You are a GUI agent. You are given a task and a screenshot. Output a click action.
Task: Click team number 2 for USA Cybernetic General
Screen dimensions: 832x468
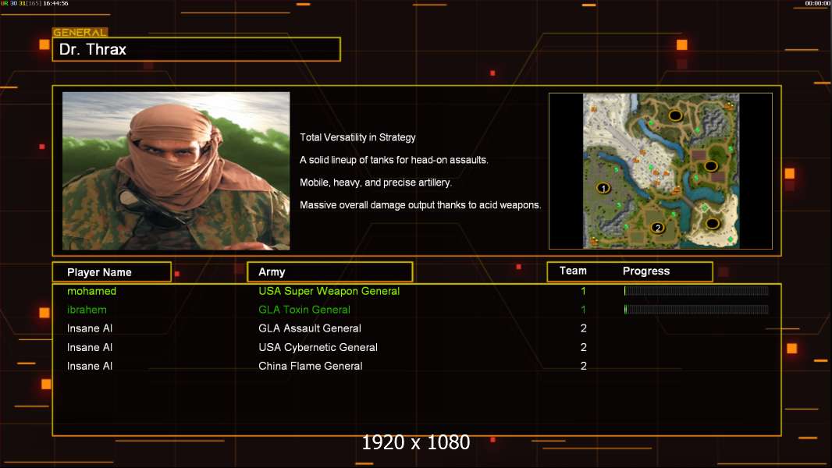583,347
